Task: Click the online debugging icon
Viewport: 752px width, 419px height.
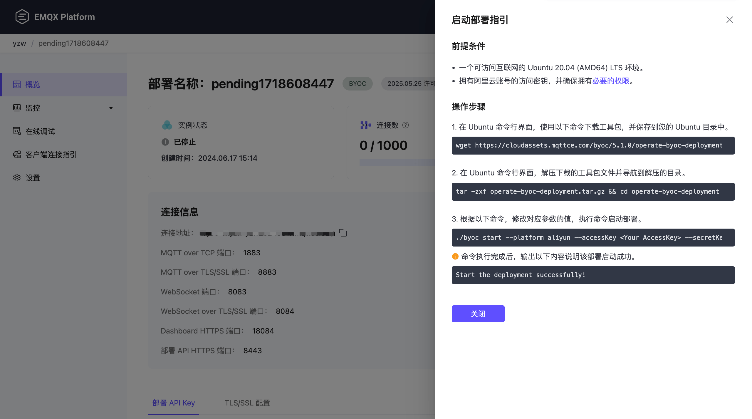Action: (17, 131)
